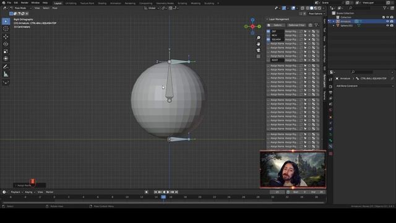Click the wireframe viewport shading icon
This screenshot has width=396, height=223.
click(x=308, y=8)
